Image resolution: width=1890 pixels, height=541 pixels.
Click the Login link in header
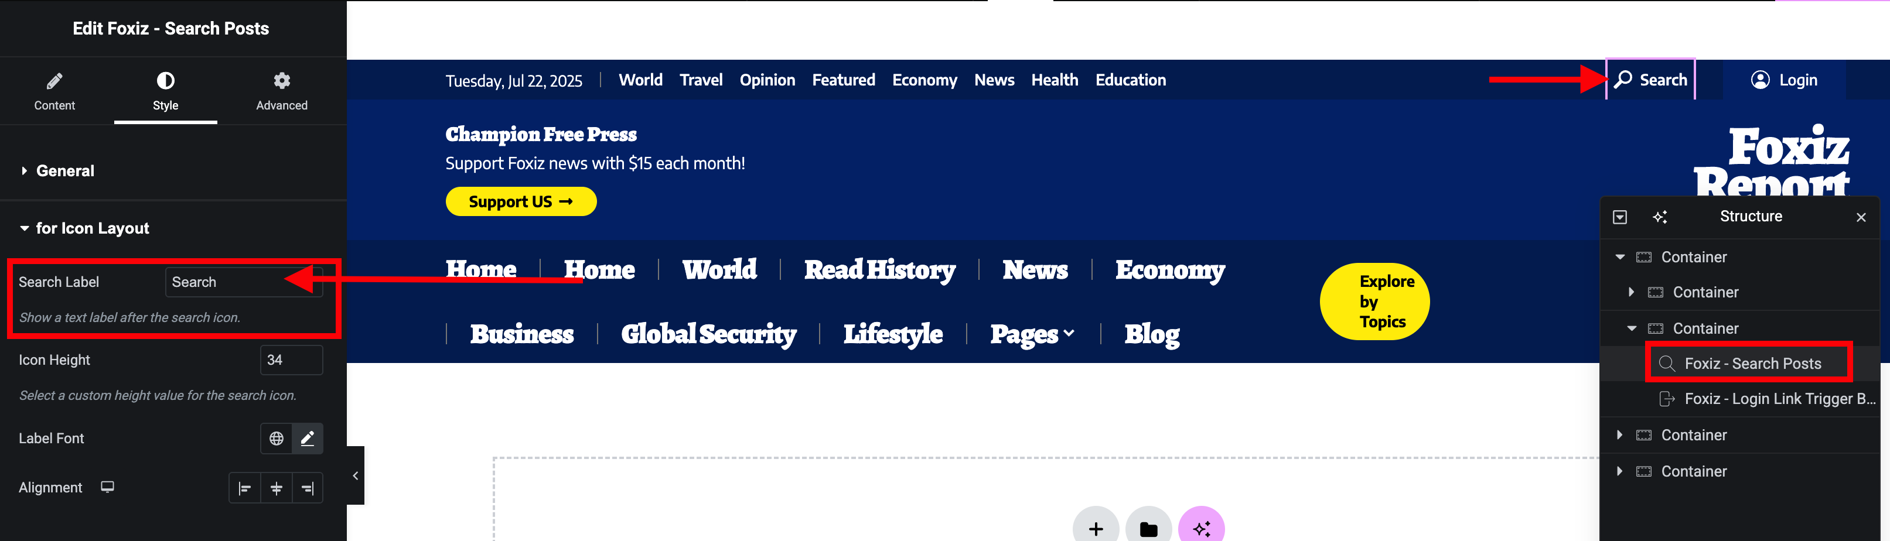[1783, 80]
